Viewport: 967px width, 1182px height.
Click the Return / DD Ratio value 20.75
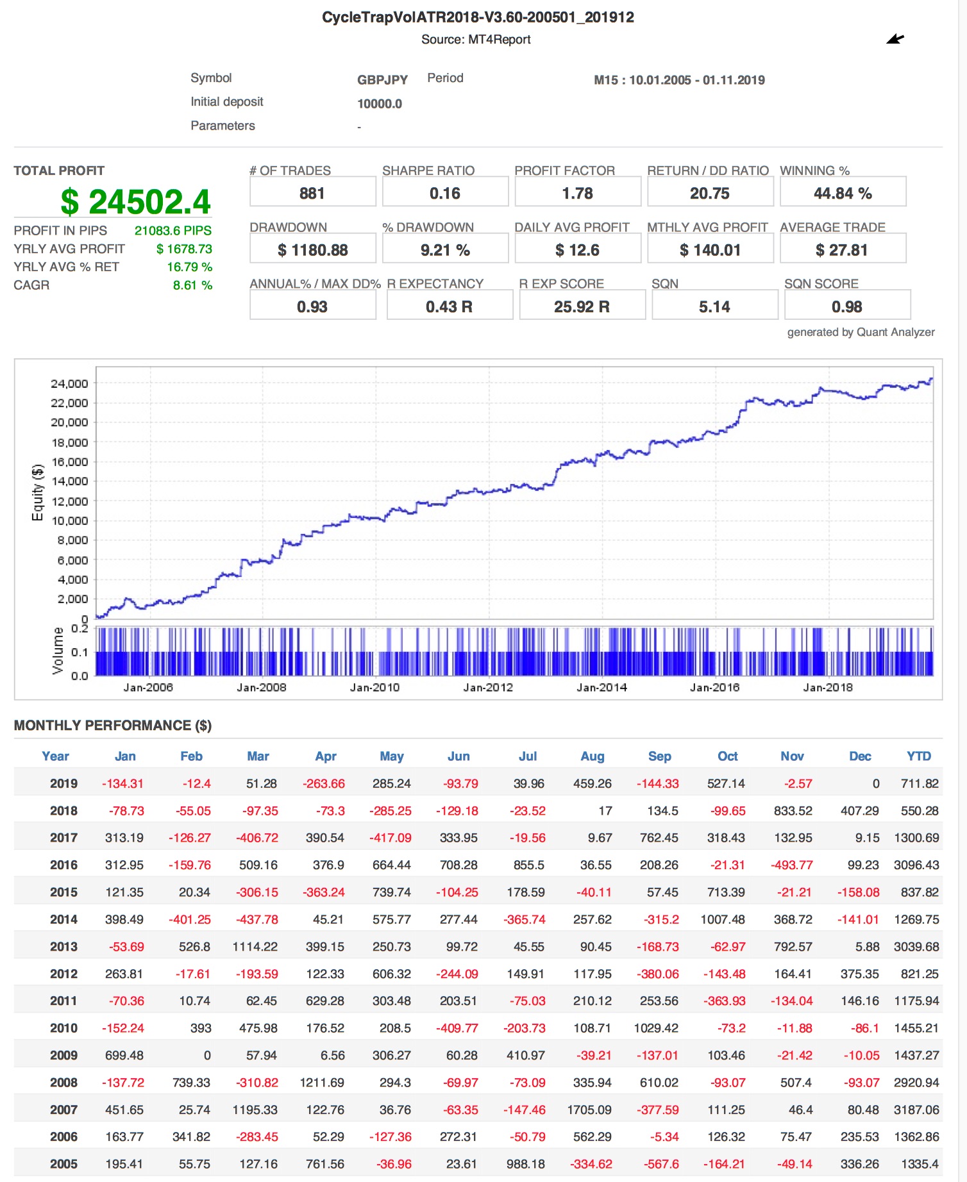pyautogui.click(x=710, y=193)
